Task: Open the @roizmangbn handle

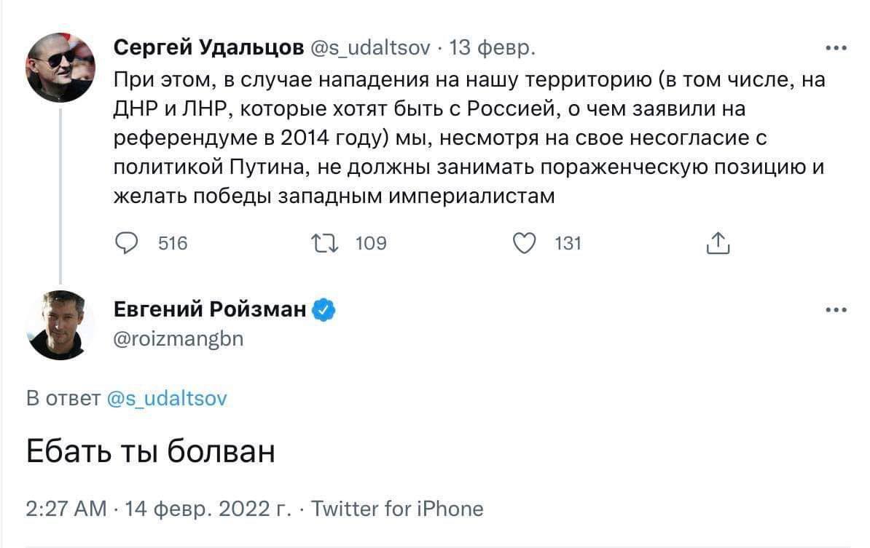Action: pyautogui.click(x=179, y=338)
